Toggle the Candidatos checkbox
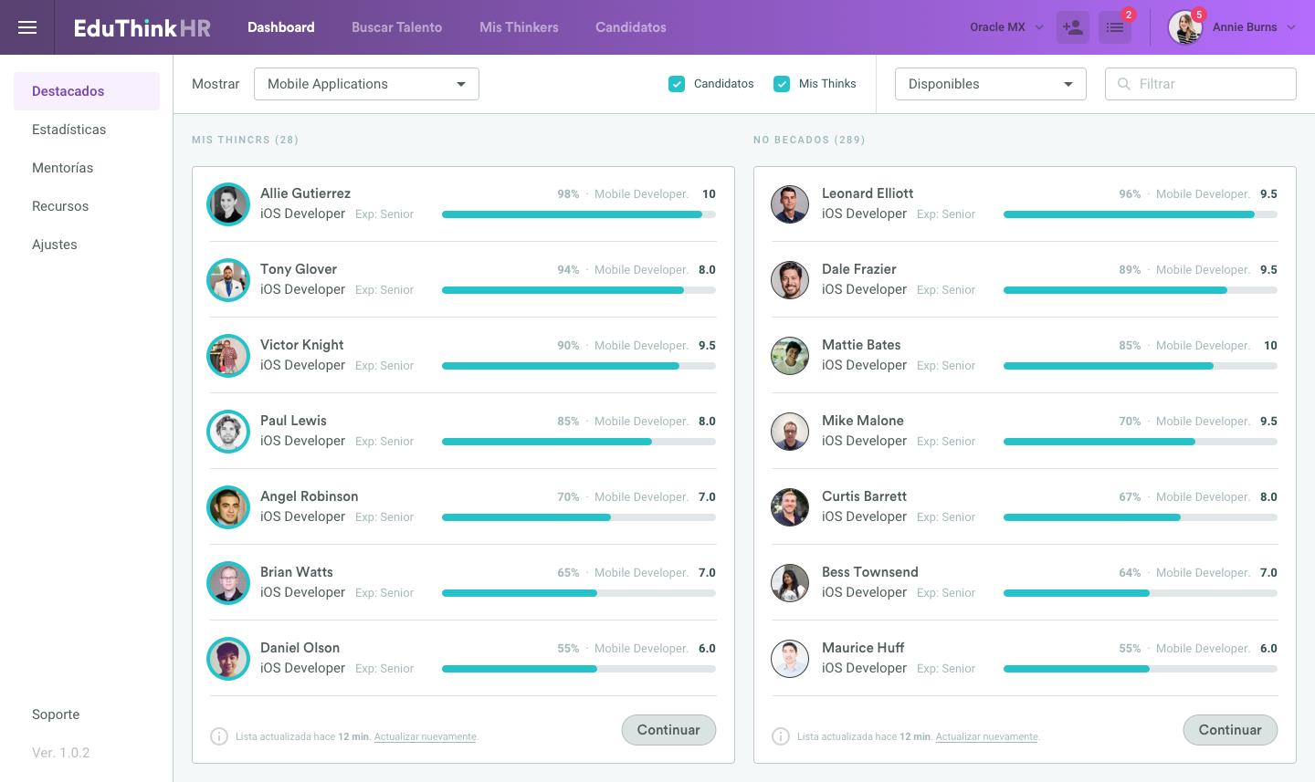The image size is (1315, 782). coord(677,84)
